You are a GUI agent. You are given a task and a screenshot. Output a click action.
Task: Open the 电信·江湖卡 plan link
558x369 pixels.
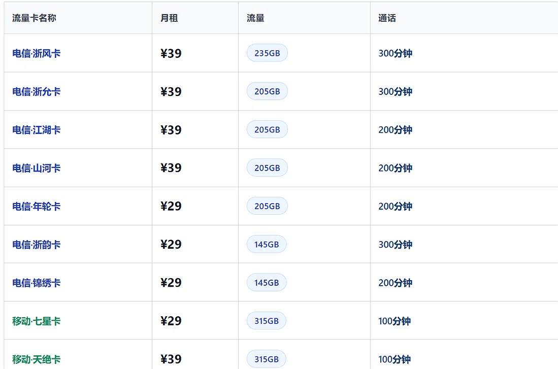36,130
